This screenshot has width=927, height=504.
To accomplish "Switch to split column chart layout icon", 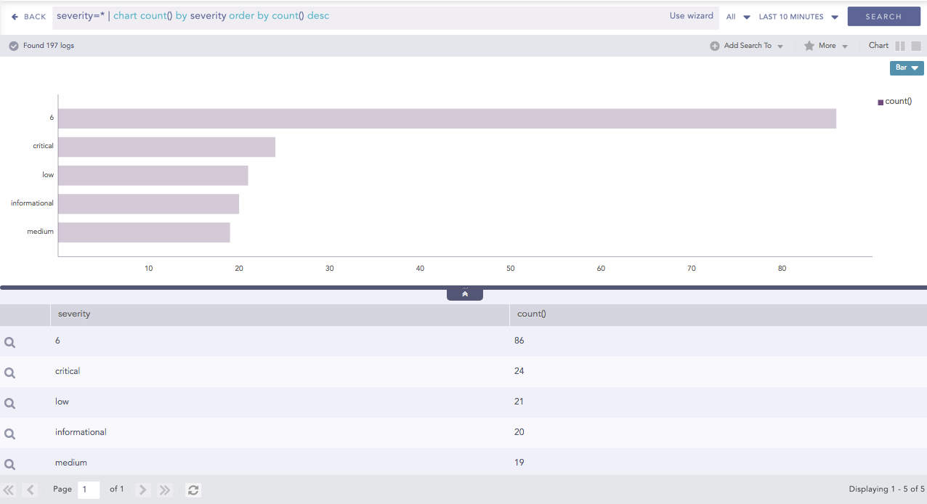I will 900,46.
